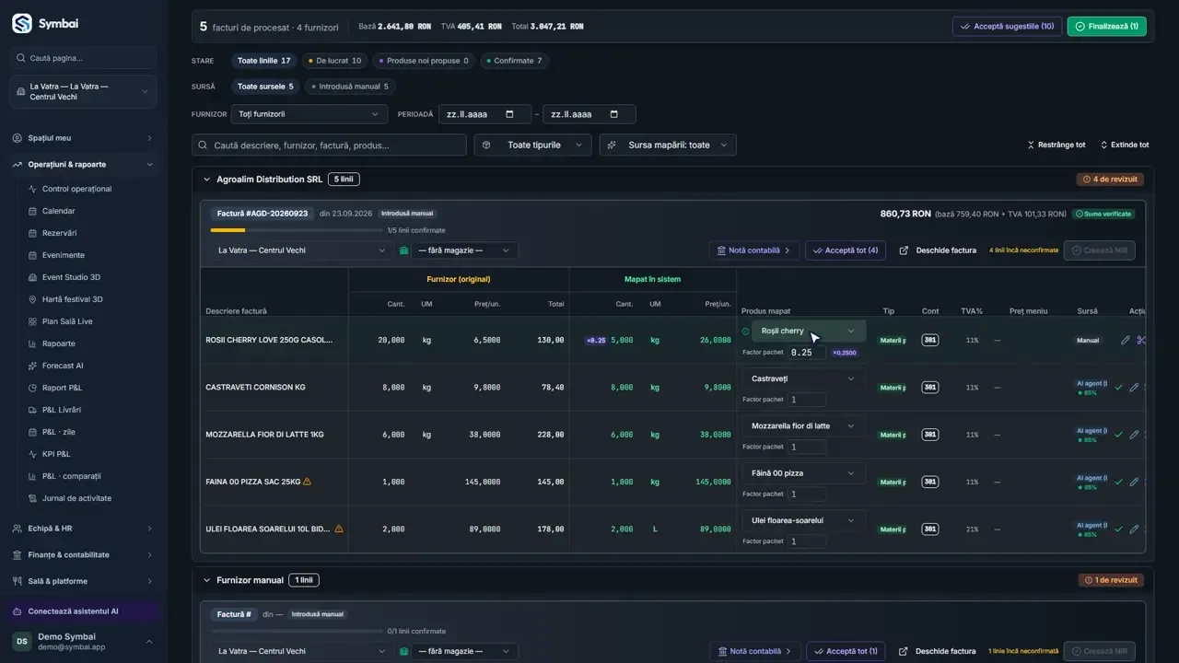Filter by Introdusă manual source
The image size is (1179, 663).
click(x=350, y=87)
